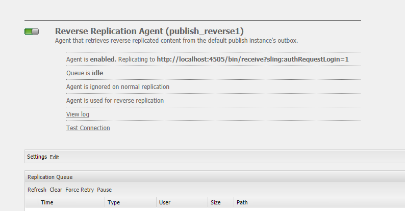
Task: Clear the replication queue
Action: 56,190
